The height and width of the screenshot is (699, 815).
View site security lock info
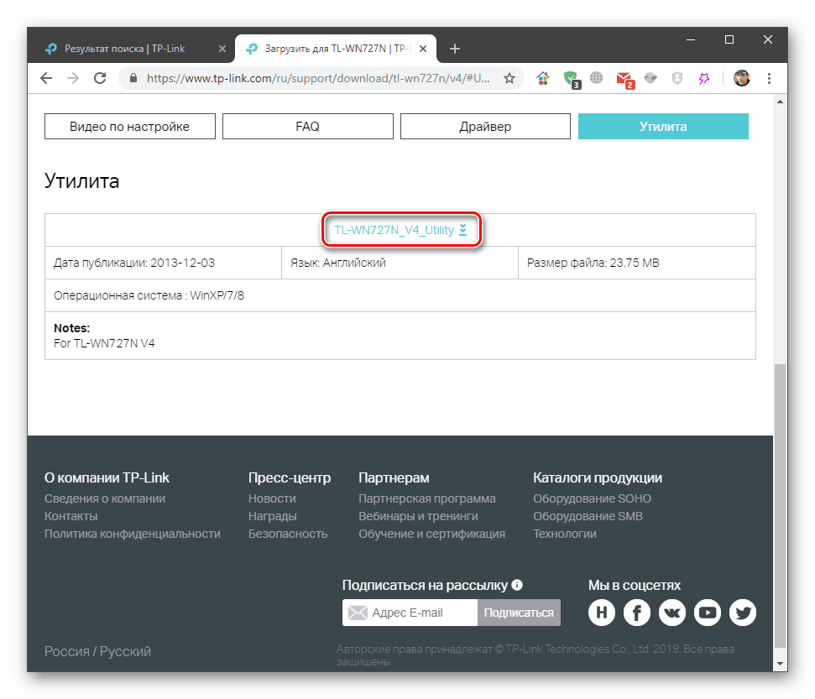(133, 79)
